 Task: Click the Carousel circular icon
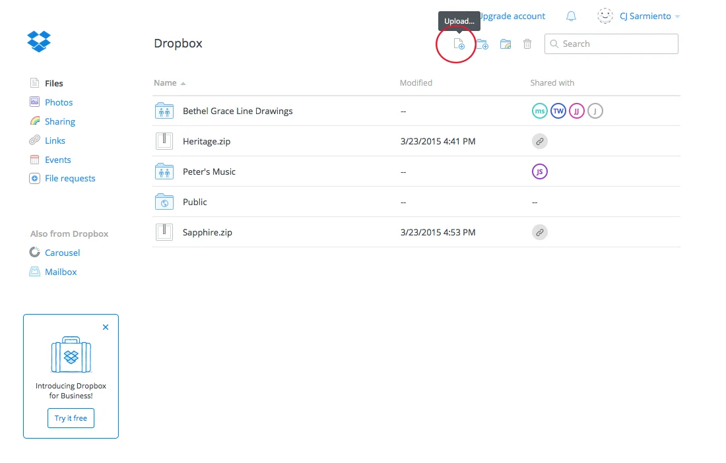coord(35,252)
